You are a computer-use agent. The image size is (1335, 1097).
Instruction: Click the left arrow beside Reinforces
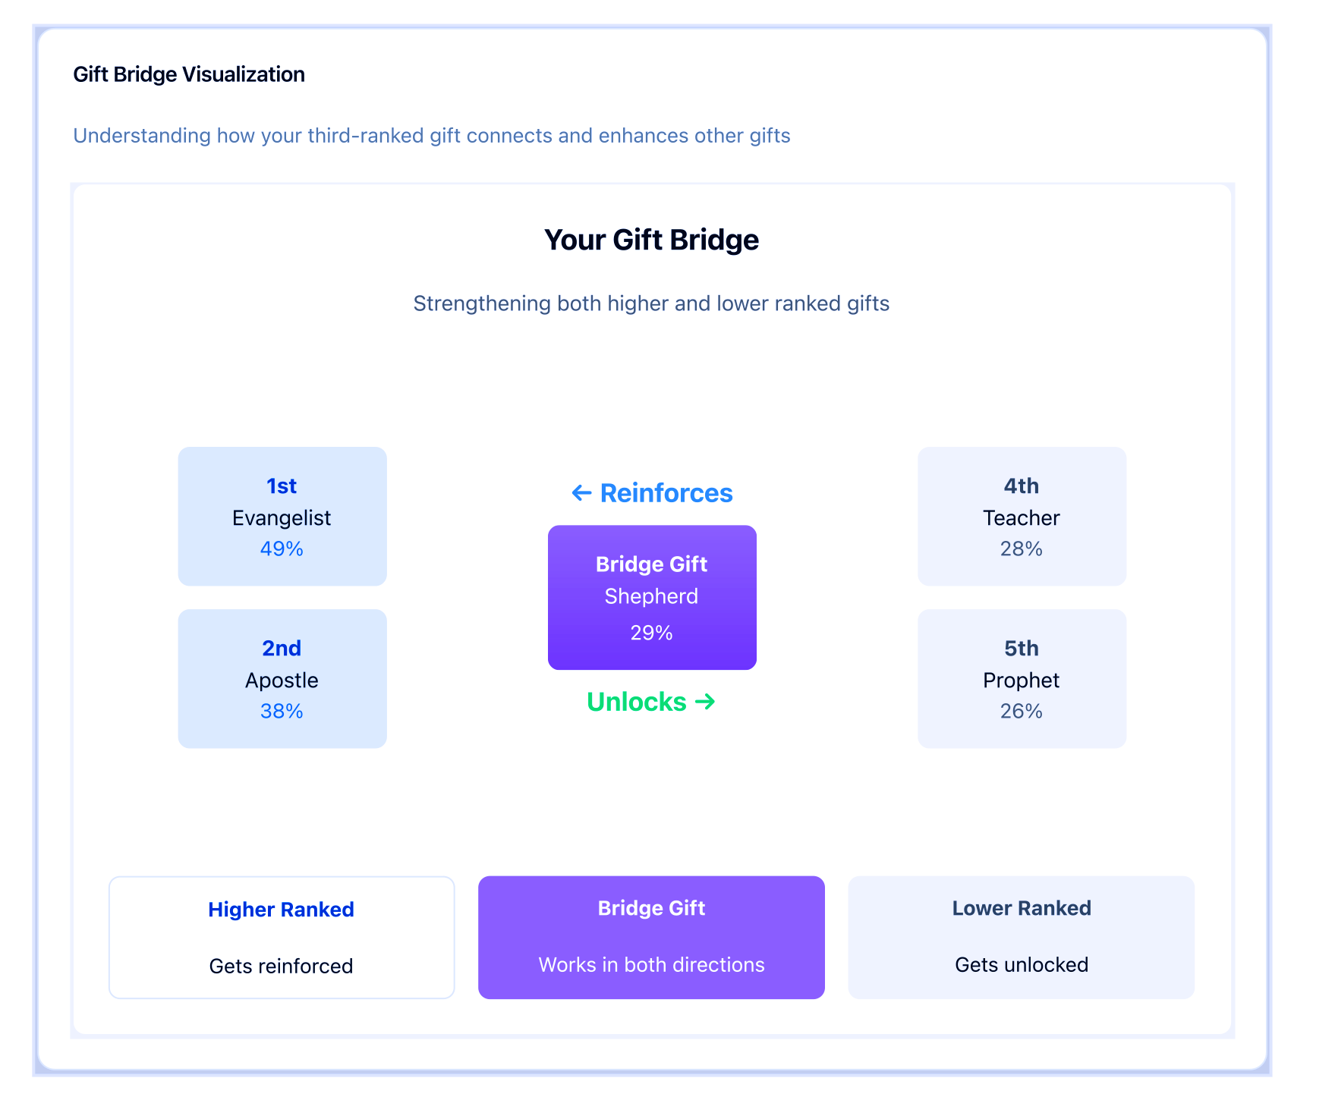[581, 493]
